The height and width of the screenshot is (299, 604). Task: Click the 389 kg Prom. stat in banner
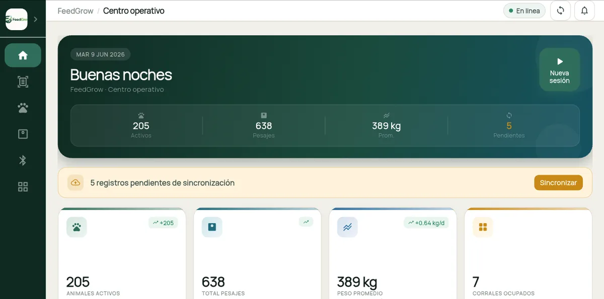coord(386,126)
